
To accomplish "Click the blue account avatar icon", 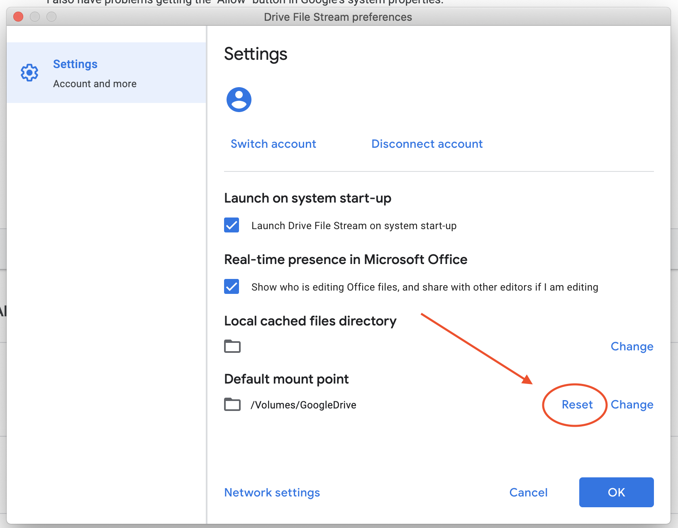I will point(239,100).
